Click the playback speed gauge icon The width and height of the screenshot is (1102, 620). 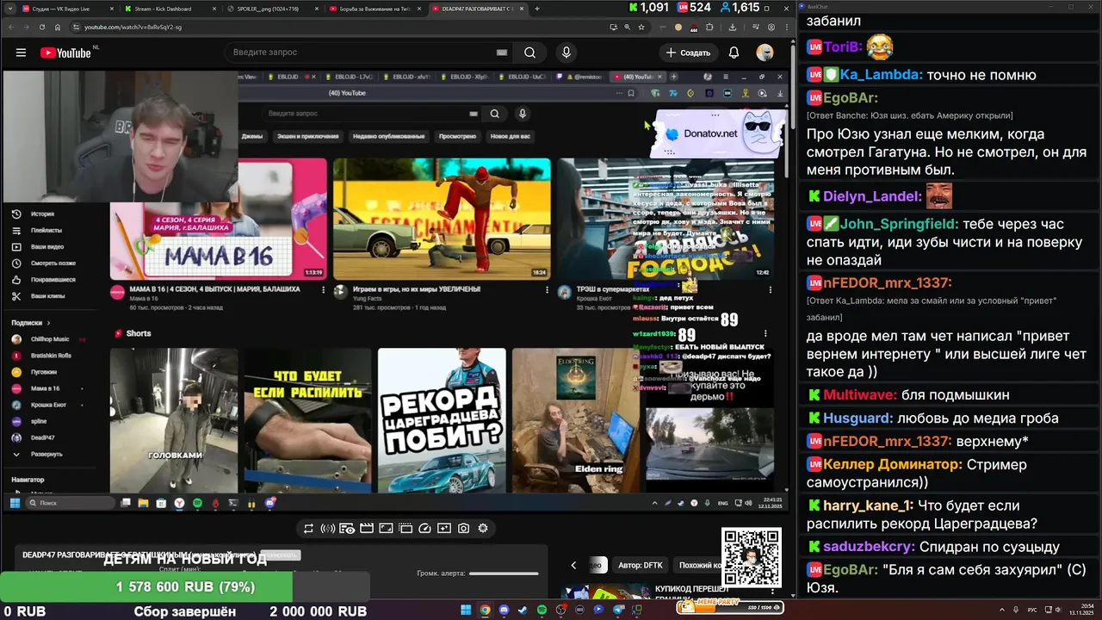click(424, 528)
